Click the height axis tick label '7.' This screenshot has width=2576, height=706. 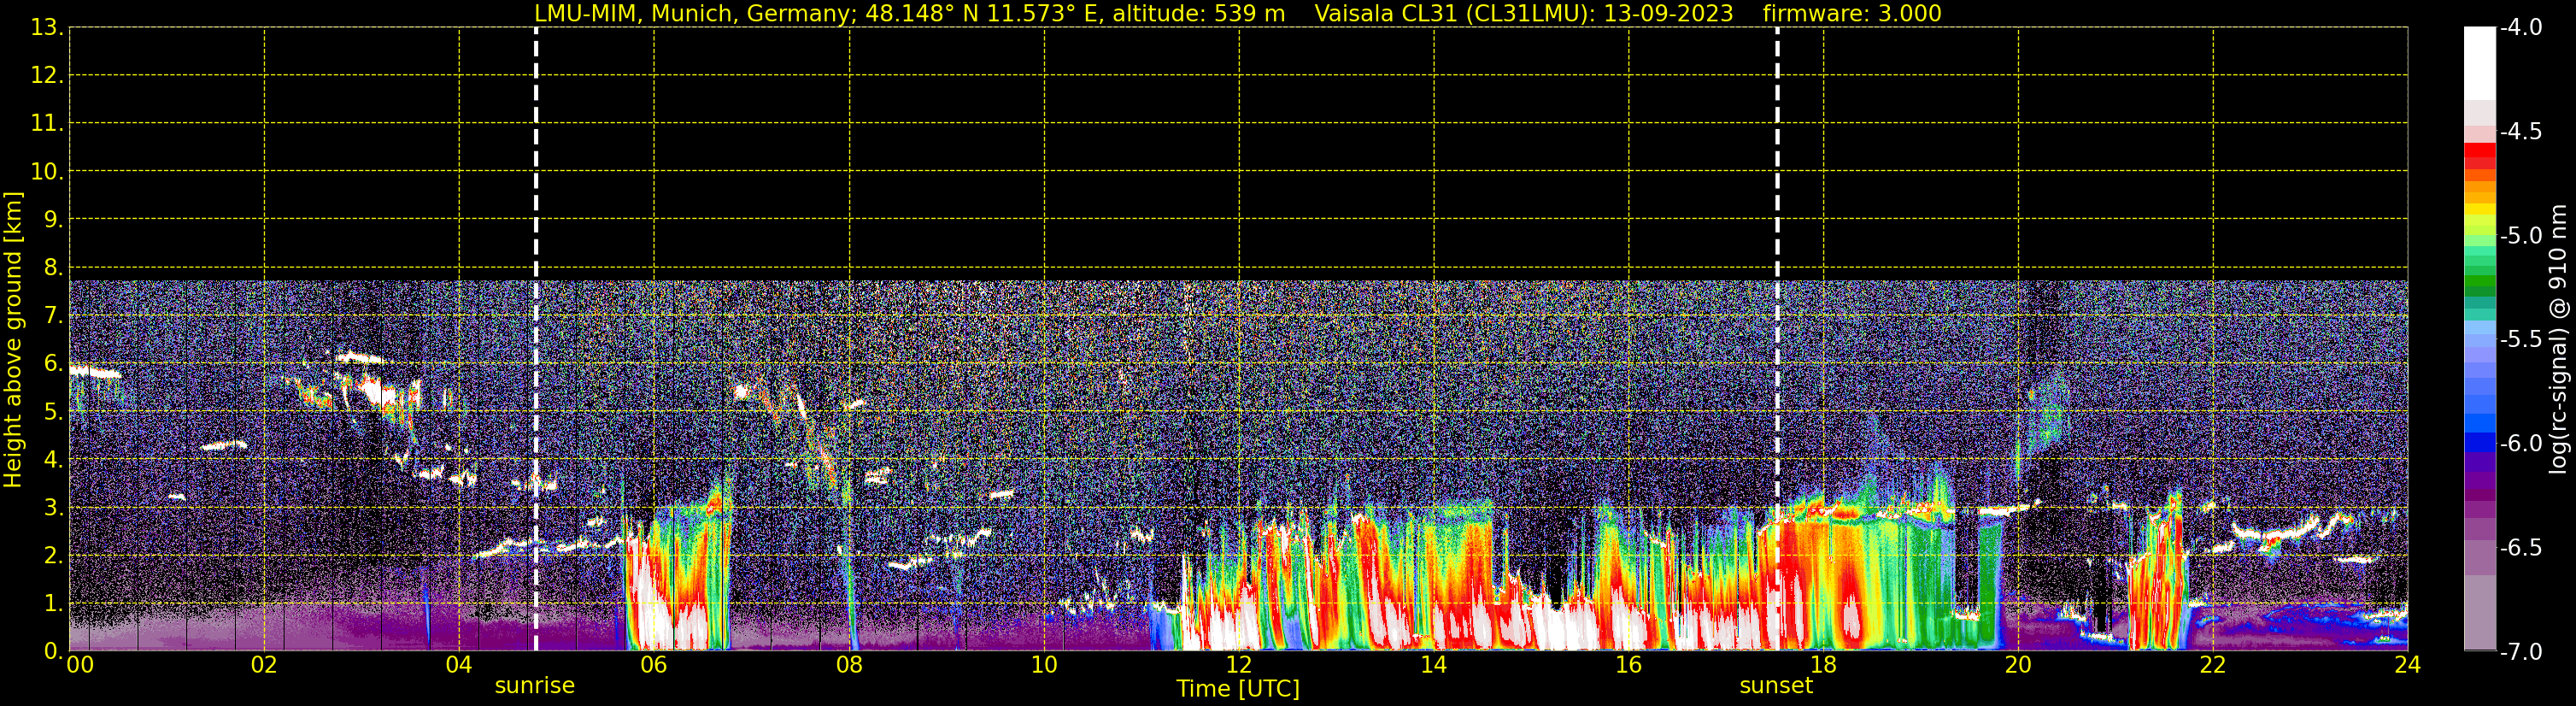52,316
